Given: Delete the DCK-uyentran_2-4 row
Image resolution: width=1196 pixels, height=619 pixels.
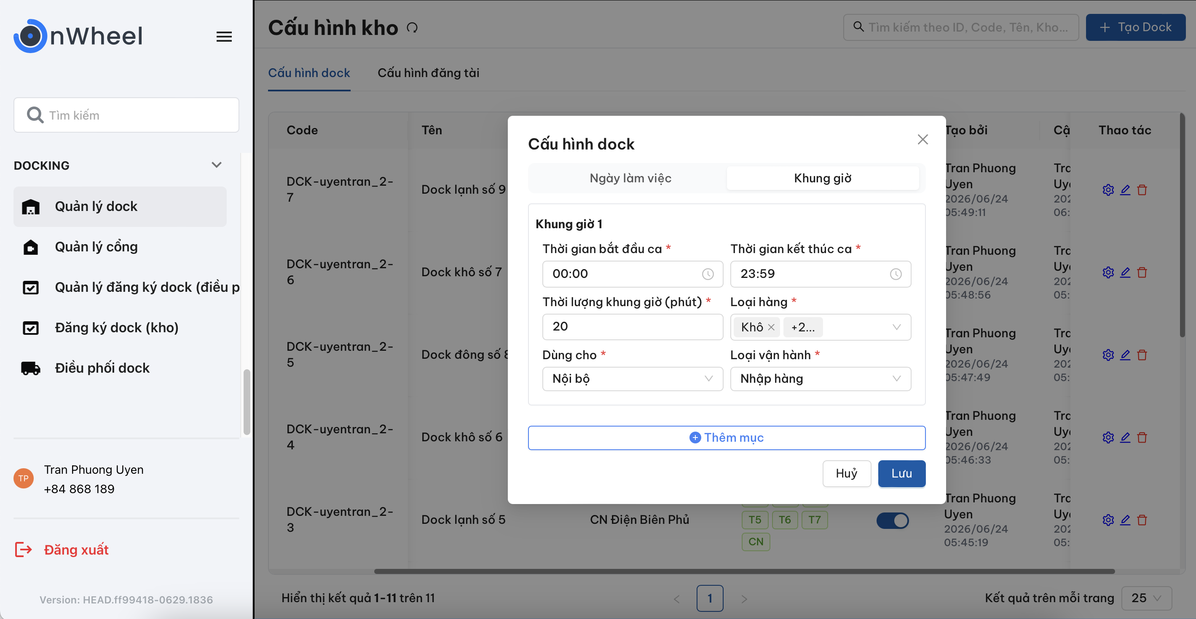Looking at the screenshot, I should coord(1142,438).
